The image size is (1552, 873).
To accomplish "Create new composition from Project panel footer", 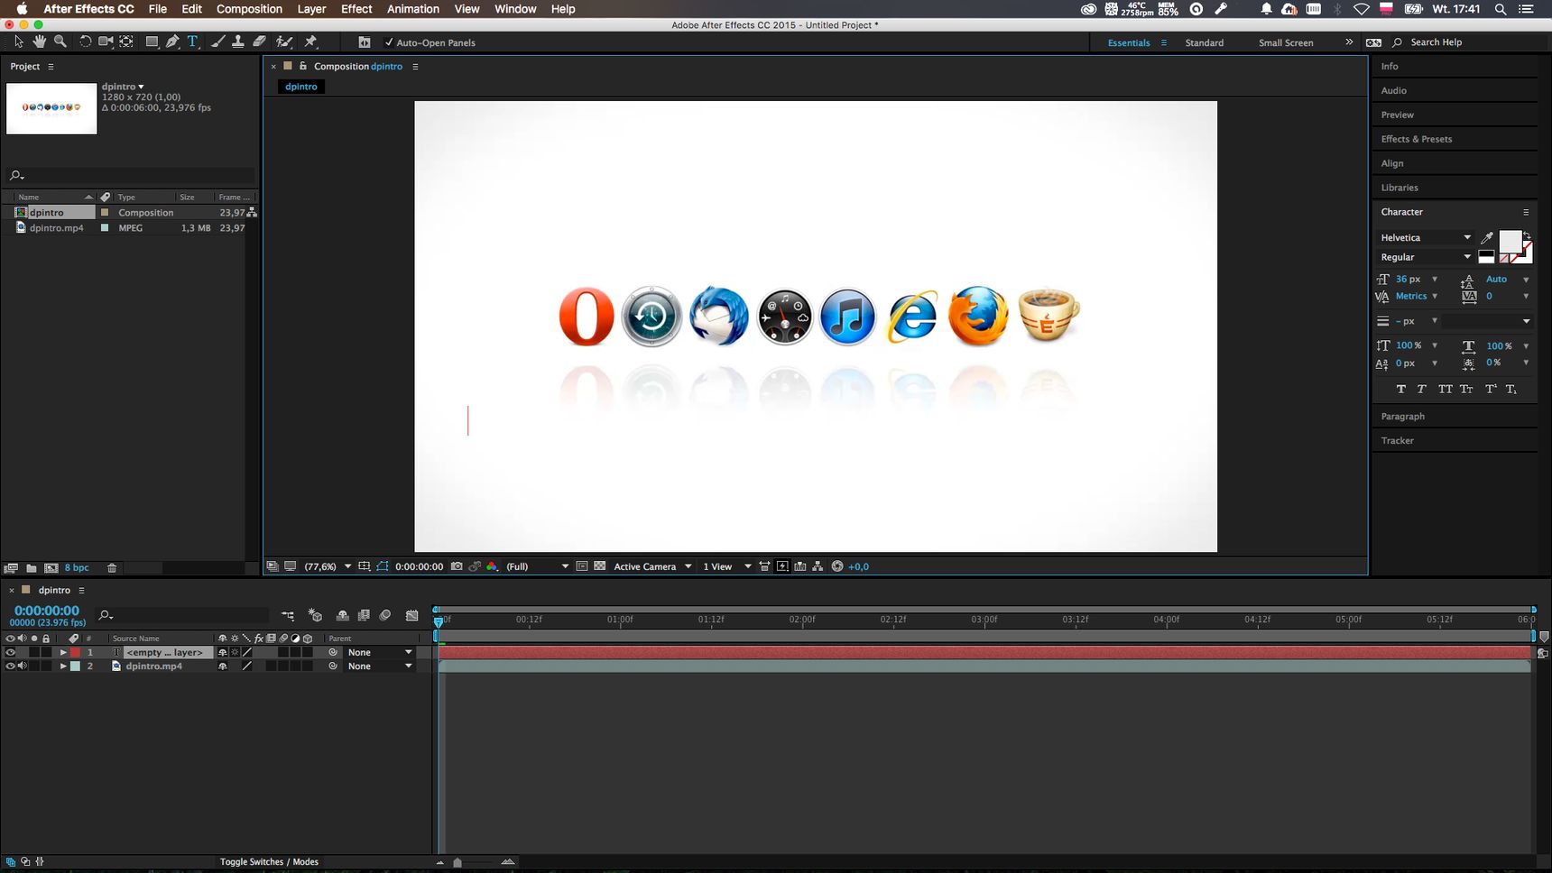I will pyautogui.click(x=51, y=568).
